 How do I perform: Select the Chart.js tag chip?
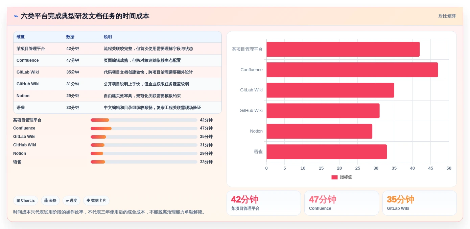tap(26, 200)
